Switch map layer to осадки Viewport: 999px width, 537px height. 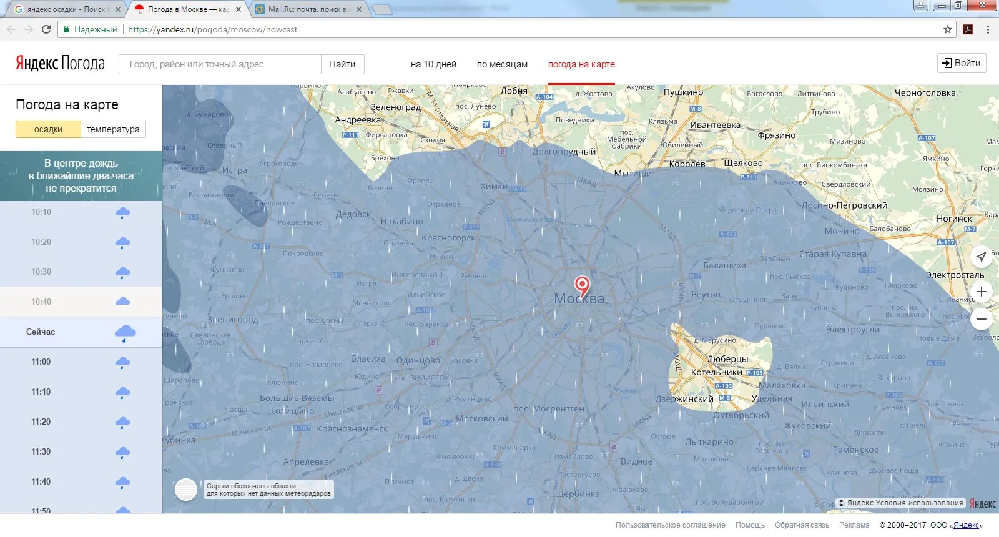(48, 129)
